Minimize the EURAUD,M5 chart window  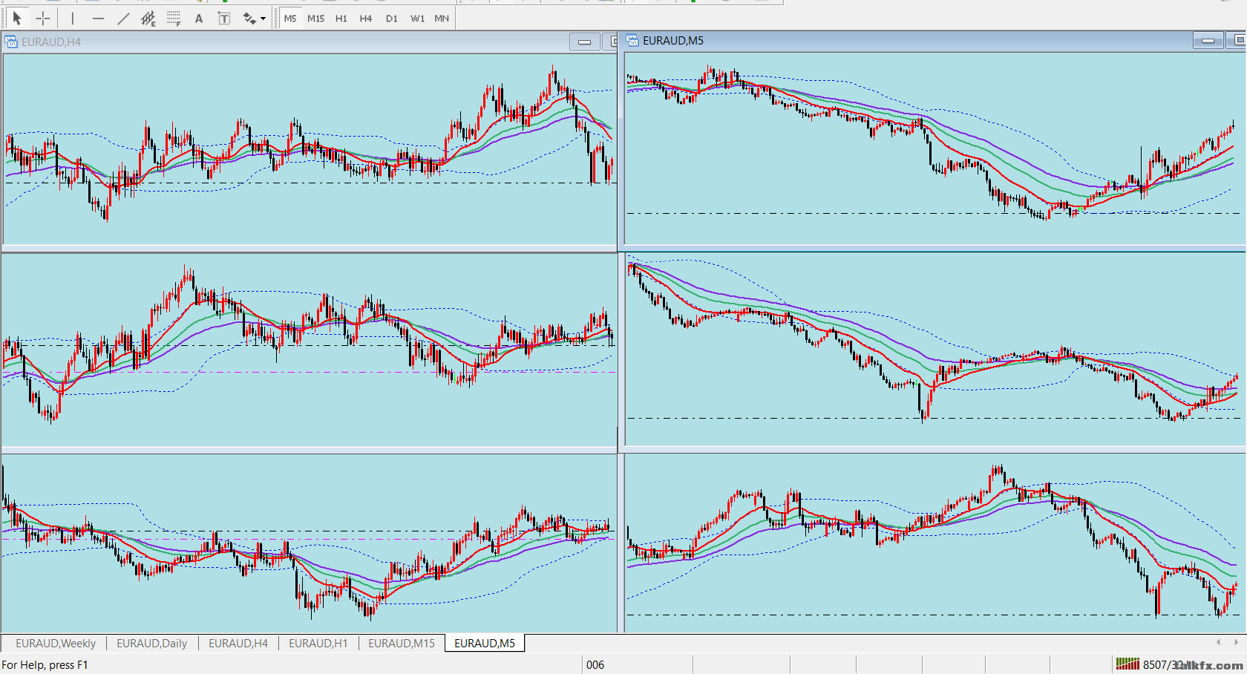click(1208, 40)
